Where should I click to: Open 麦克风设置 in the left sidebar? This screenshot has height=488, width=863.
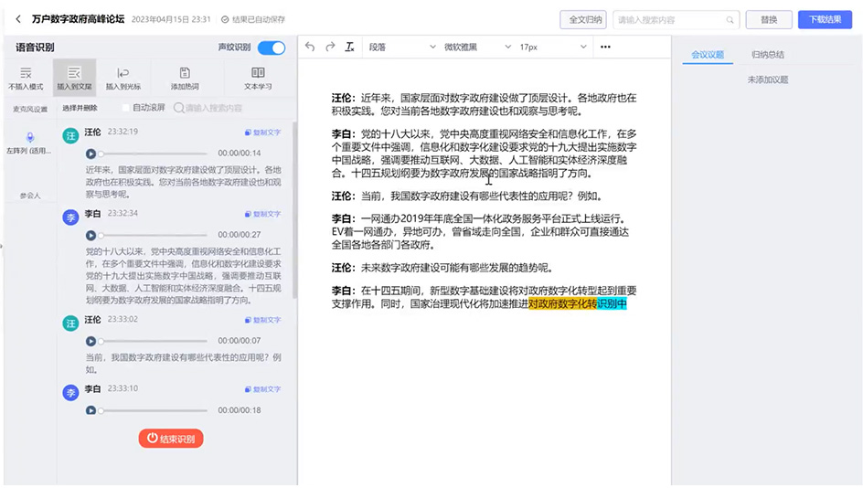(x=30, y=109)
